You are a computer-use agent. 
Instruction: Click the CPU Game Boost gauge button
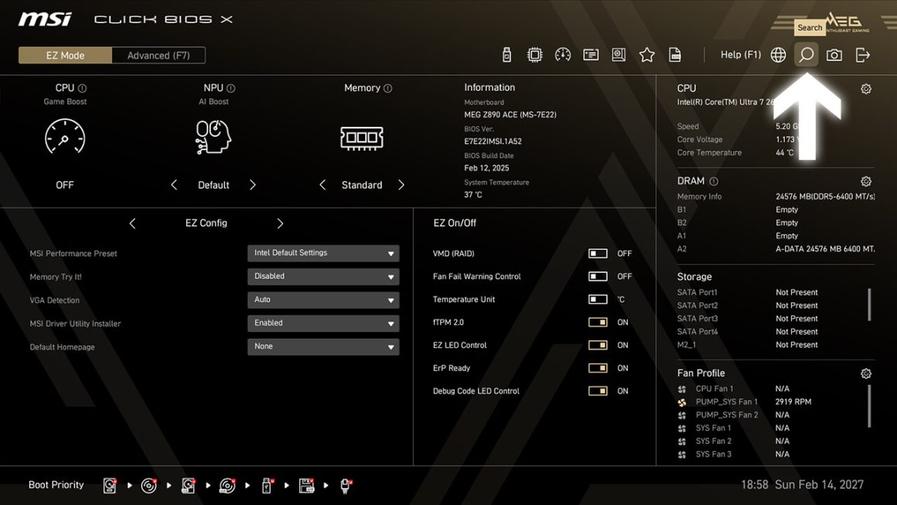pos(65,138)
